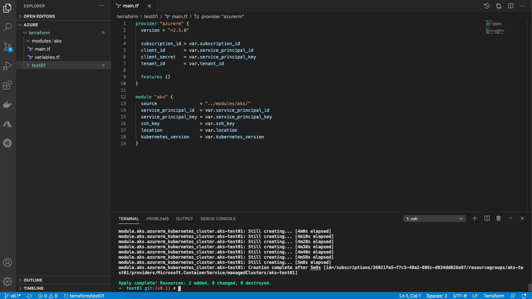The height and width of the screenshot is (299, 532).
Task: Click the terminal panel scrollbar
Action: click(x=530, y=288)
